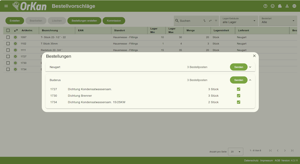Go to the next page
Viewport: 300px width, 164px height.
pos(285,151)
